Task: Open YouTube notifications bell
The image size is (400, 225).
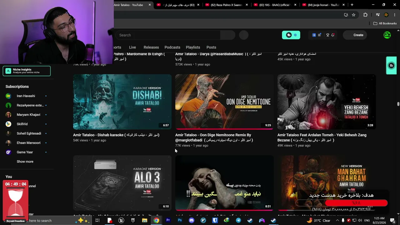Action: point(333,35)
